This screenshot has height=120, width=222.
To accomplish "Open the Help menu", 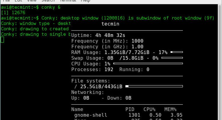I will click(x=85, y=1).
